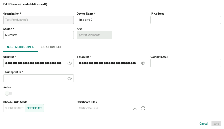This screenshot has width=224, height=129.
Task: Select Client Secret auth mode
Action: [x=14, y=108]
